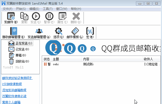Select 回收站 (0) trash folder

(x=19, y=61)
